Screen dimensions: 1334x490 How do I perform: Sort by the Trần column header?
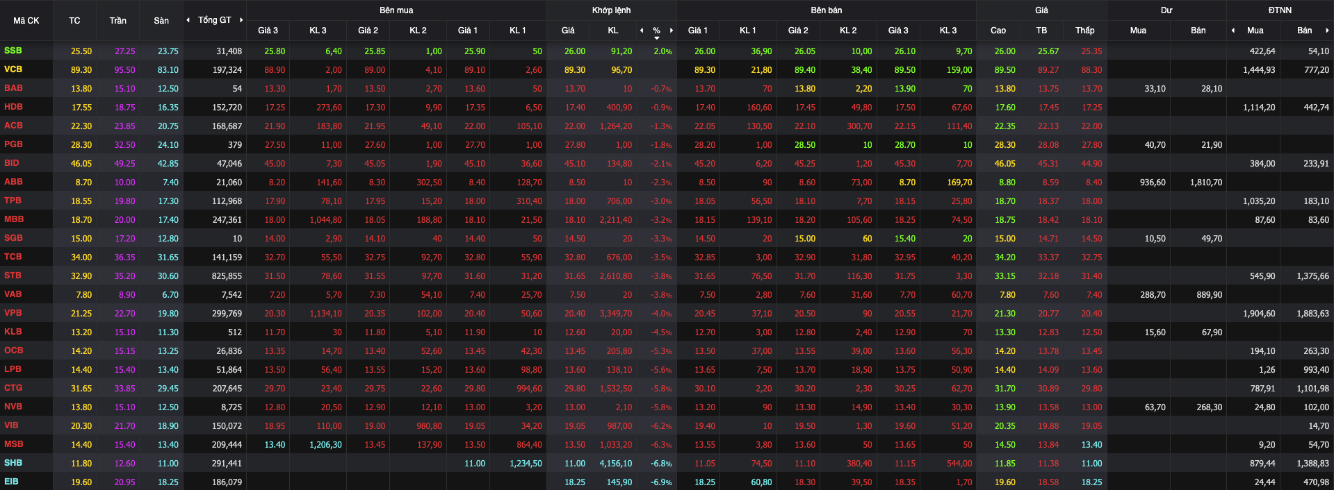point(117,21)
